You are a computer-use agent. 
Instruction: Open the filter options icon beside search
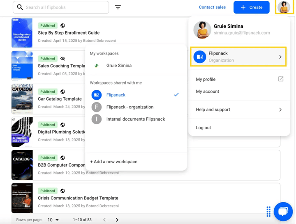point(118,7)
